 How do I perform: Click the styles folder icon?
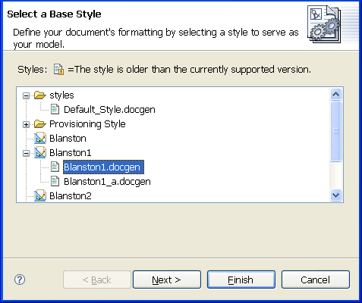click(40, 95)
